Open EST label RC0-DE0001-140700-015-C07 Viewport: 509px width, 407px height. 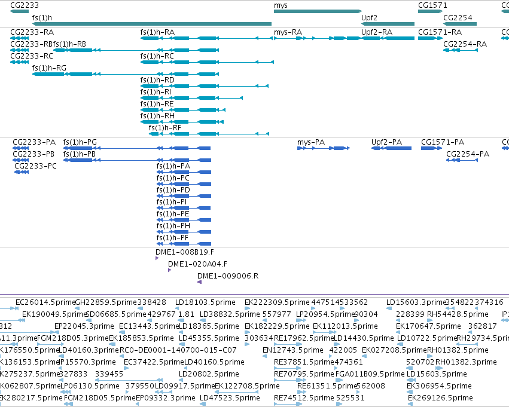click(x=178, y=350)
